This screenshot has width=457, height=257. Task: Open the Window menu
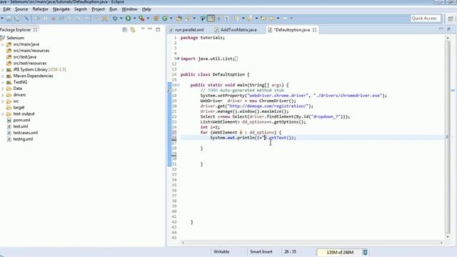[129, 9]
